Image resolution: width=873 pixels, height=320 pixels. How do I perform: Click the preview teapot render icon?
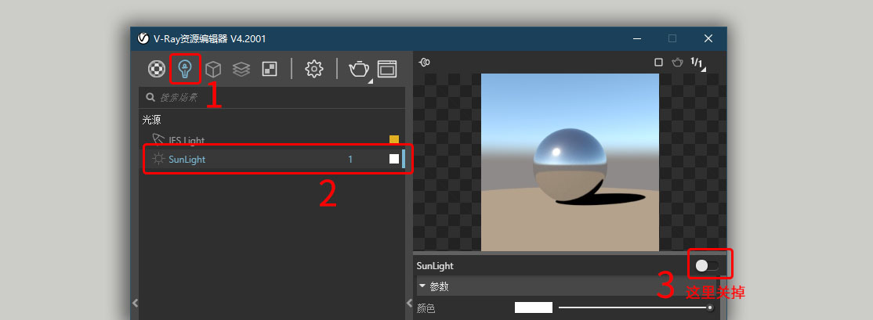677,63
